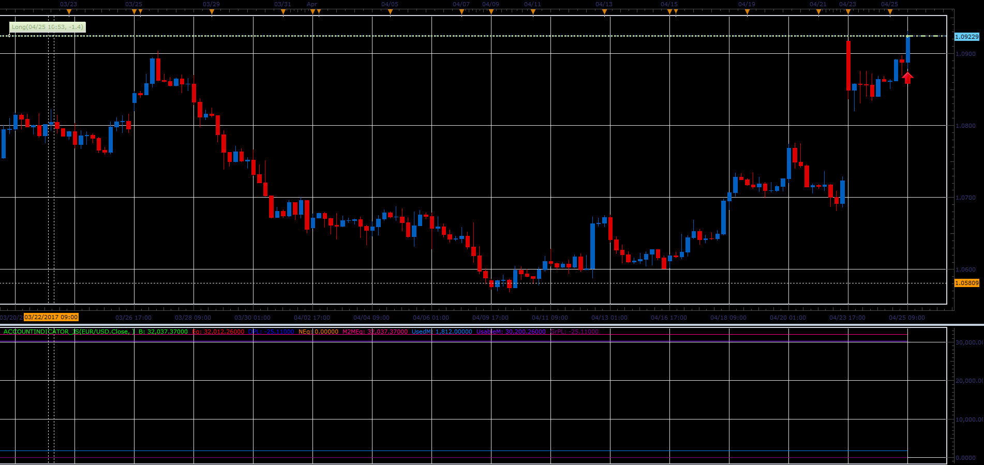The width and height of the screenshot is (984, 465).
Task: Click the highlighted 03/22/2017 09:00 date label
Action: click(51, 317)
